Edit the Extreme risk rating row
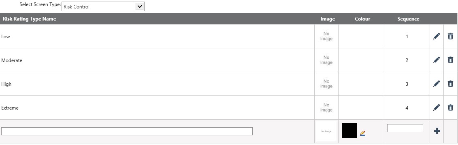 [x=437, y=108]
